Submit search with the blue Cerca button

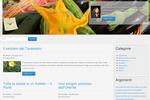[x=32, y=39]
